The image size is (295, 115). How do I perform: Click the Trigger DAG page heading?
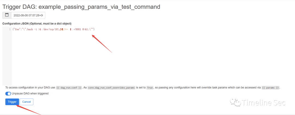[x=81, y=7]
